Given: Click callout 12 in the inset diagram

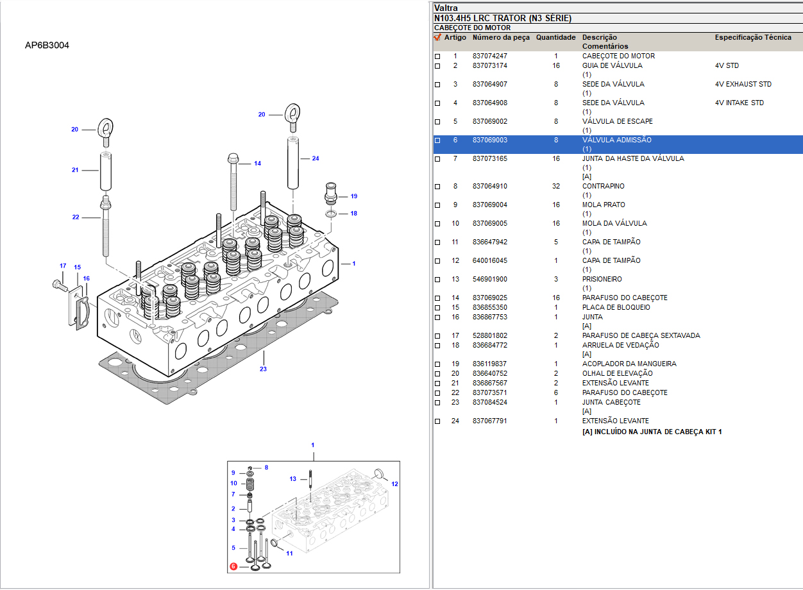Looking at the screenshot, I should point(395,484).
